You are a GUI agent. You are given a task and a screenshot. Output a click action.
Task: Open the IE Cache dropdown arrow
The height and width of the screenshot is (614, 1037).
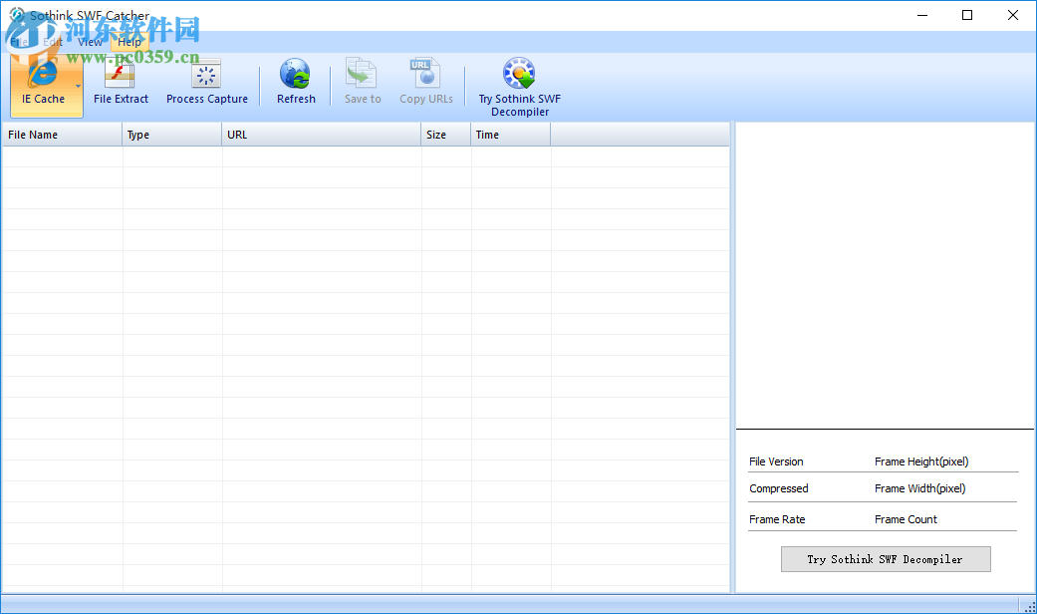[x=77, y=88]
